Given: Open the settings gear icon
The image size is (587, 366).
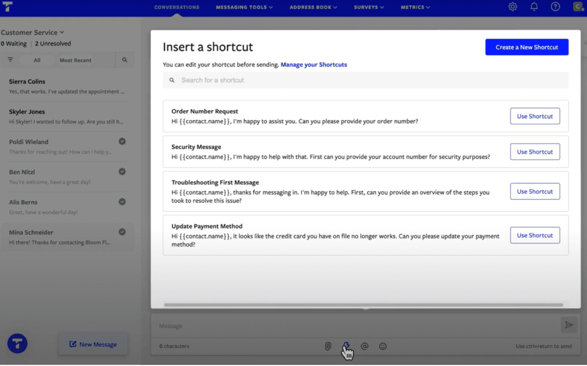Looking at the screenshot, I should [x=512, y=7].
